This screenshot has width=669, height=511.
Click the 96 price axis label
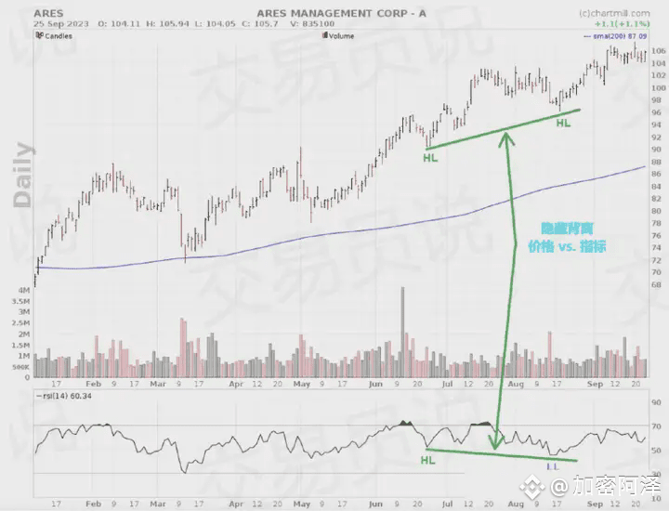pos(656,112)
